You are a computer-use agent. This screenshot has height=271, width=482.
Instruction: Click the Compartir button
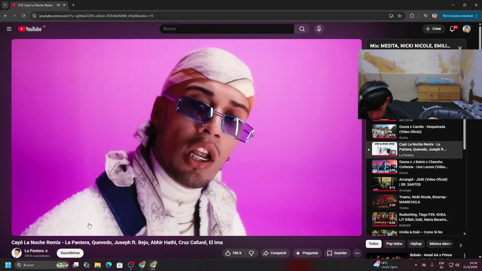[275, 253]
